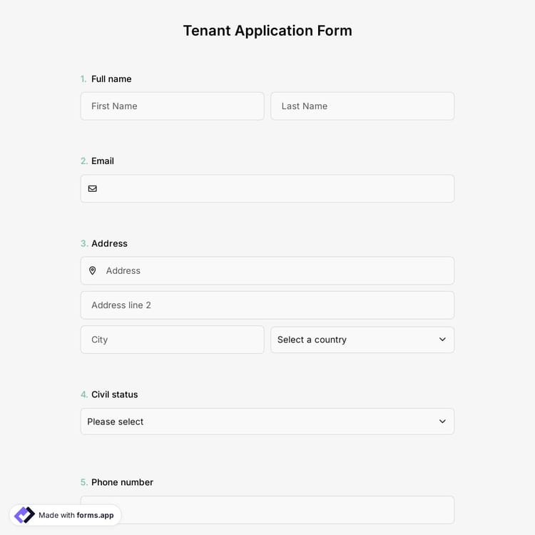
Task: Click the Civil status question label
Action: point(115,394)
